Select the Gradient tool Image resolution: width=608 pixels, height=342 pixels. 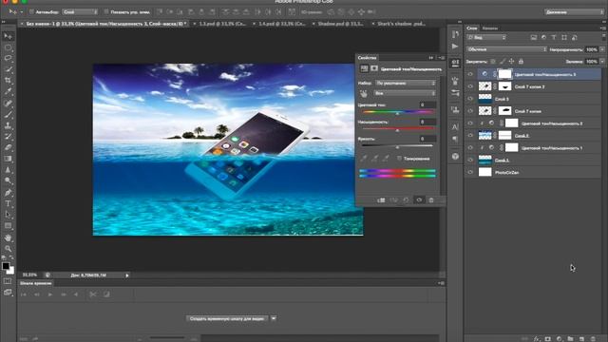[x=9, y=159]
